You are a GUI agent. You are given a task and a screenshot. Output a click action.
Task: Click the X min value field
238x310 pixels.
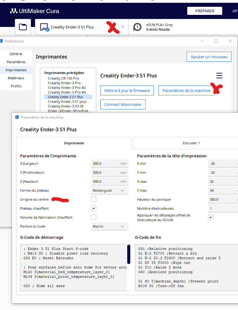223,164
